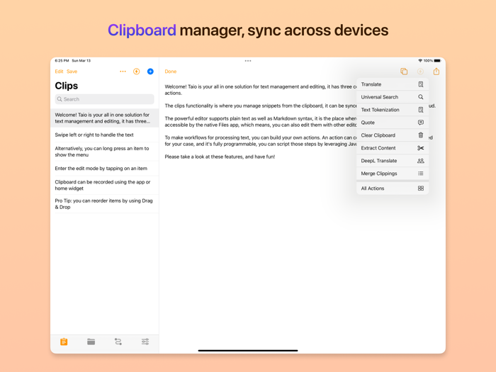Open the orange lightning actions icon in sidebar

click(x=136, y=72)
